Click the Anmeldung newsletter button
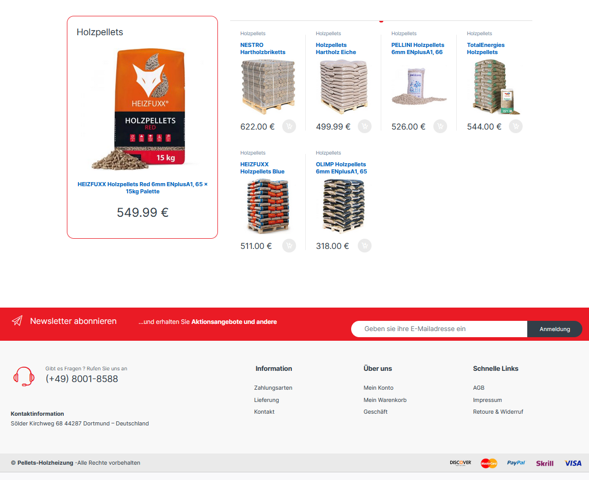 tap(555, 329)
